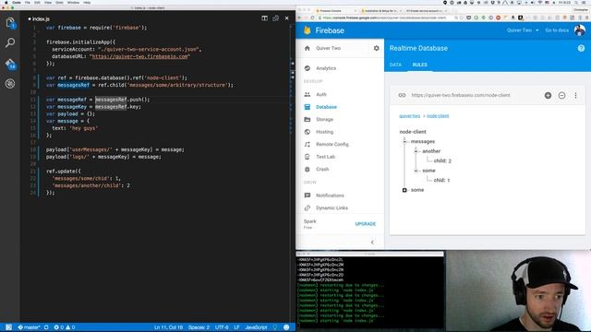The height and width of the screenshot is (332, 591).
Task: Open the File menu in the macOS menu bar
Action: pyautogui.click(x=28, y=2)
